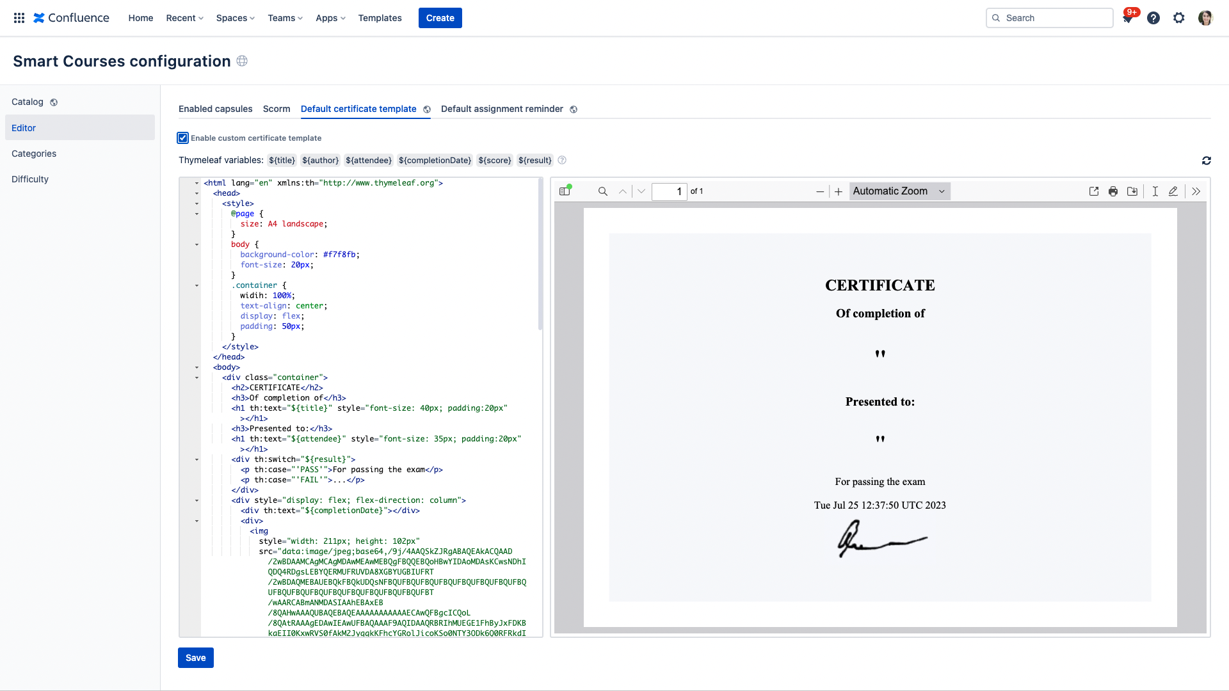Switch to Enabled capsules tab

point(215,109)
